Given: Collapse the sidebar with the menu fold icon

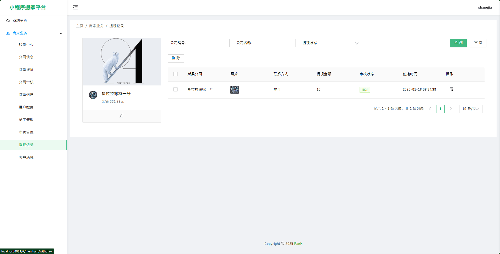Looking at the screenshot, I should 75,7.
